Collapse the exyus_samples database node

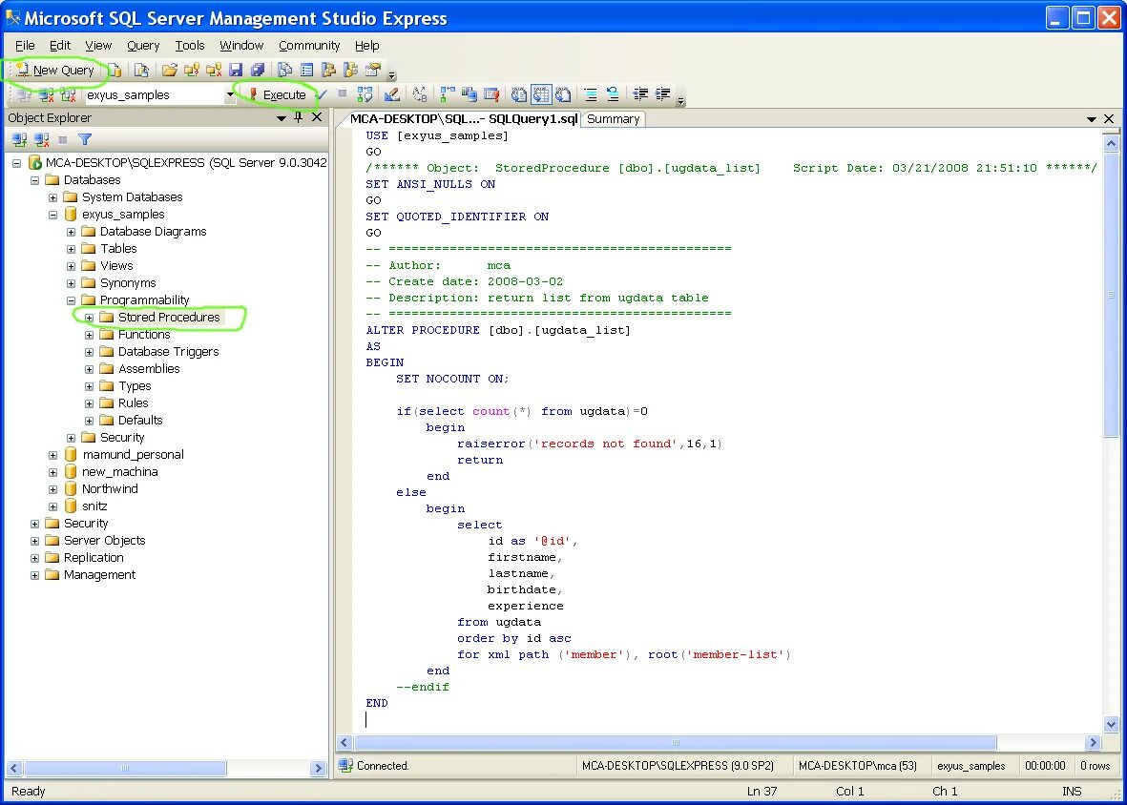click(53, 214)
